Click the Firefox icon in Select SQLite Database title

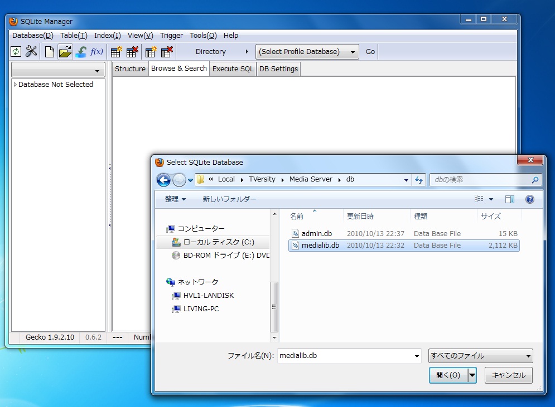(160, 162)
